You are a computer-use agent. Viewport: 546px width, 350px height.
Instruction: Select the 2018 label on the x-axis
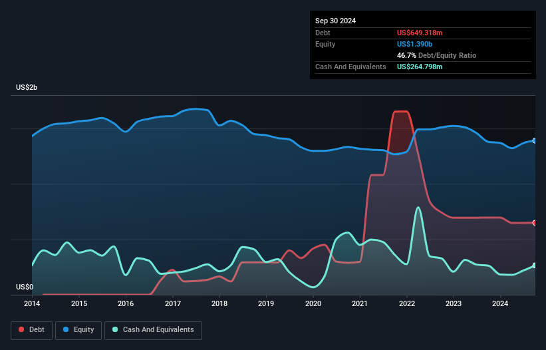[x=219, y=304]
